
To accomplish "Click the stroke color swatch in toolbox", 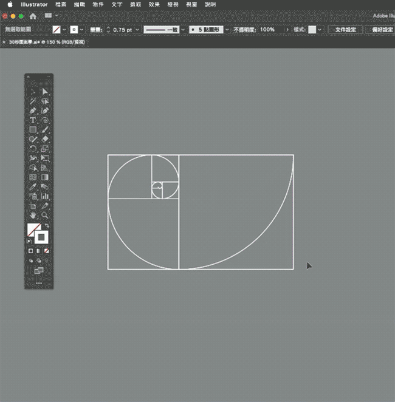I will [x=42, y=236].
